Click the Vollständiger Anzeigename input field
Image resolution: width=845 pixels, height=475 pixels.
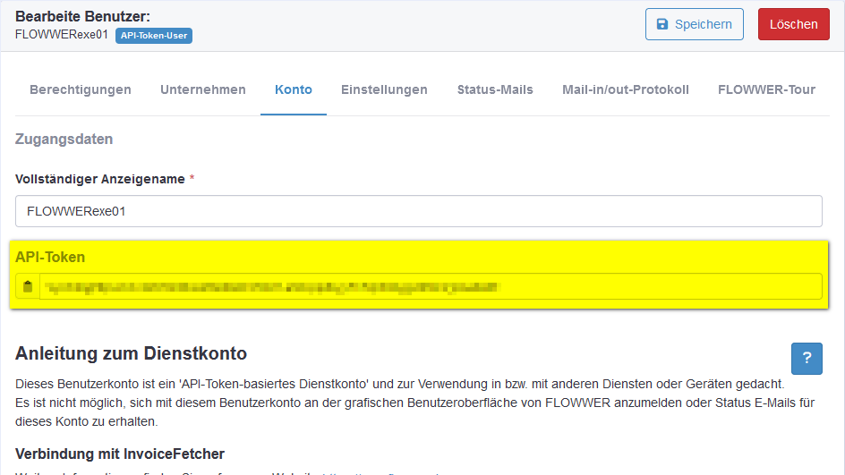[x=419, y=211]
